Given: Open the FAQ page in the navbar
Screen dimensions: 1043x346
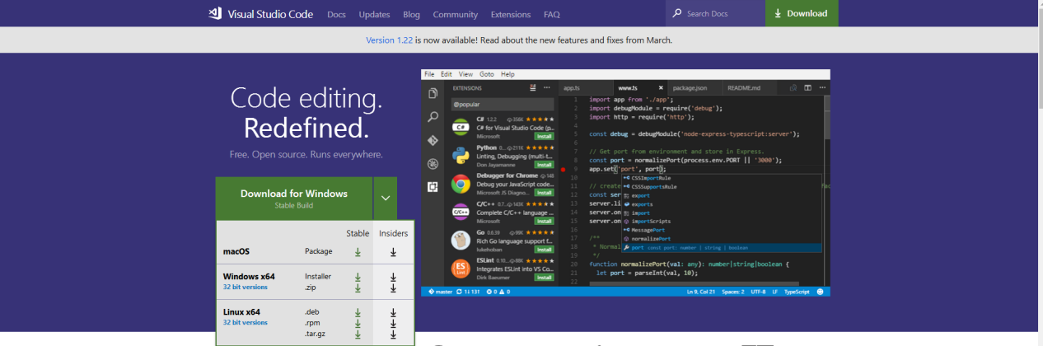Looking at the screenshot, I should pos(551,14).
